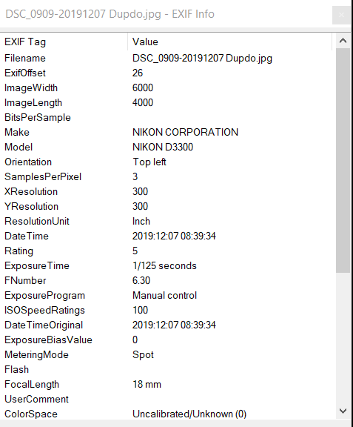Screen dimensions: 353x427
Task: Select the FNumber row
Action: (167, 280)
